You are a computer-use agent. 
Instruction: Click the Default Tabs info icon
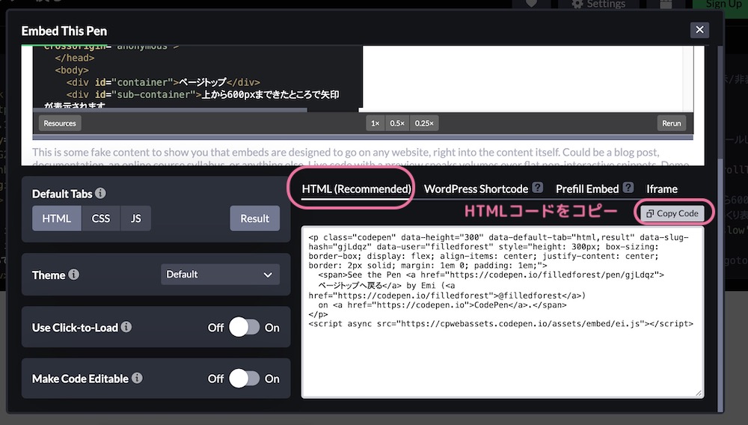(x=100, y=193)
